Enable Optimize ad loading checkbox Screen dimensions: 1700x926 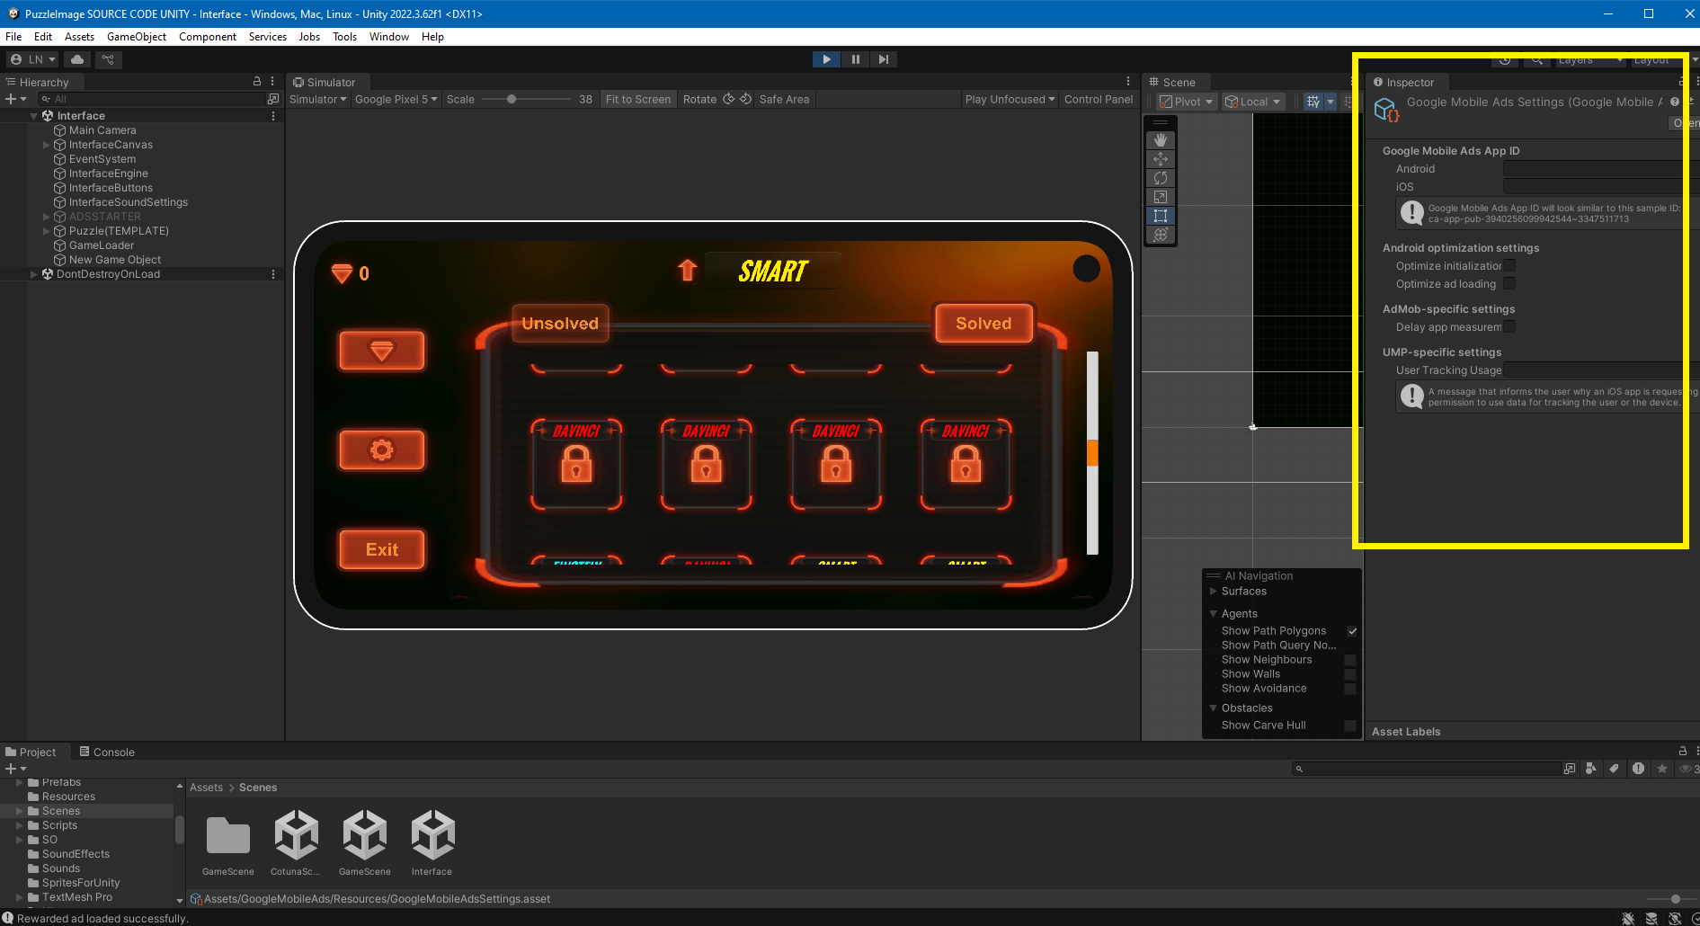1510,284
